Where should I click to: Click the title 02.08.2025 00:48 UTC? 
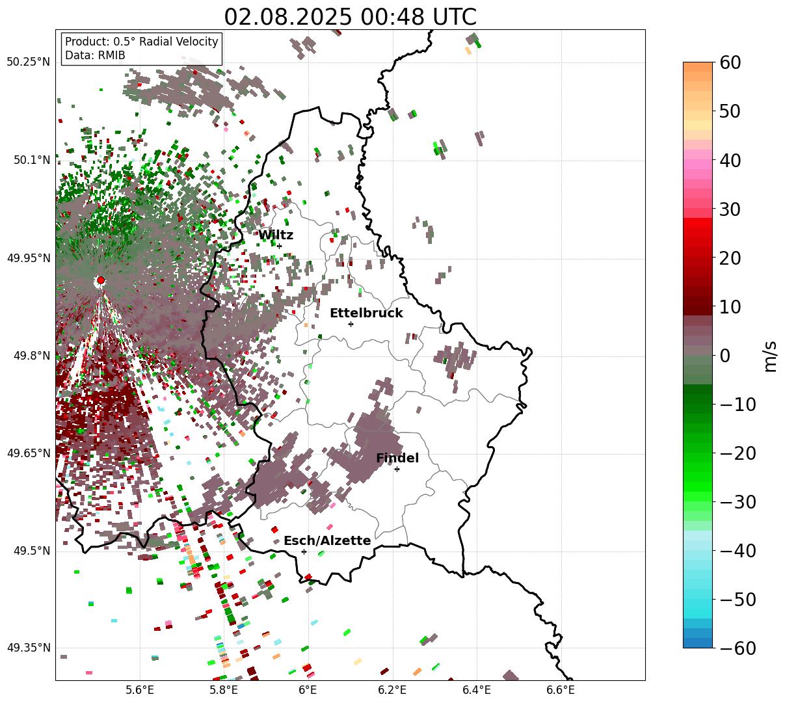350,17
